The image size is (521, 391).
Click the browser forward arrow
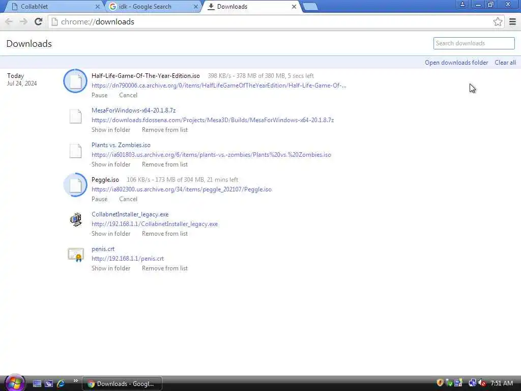(x=23, y=21)
